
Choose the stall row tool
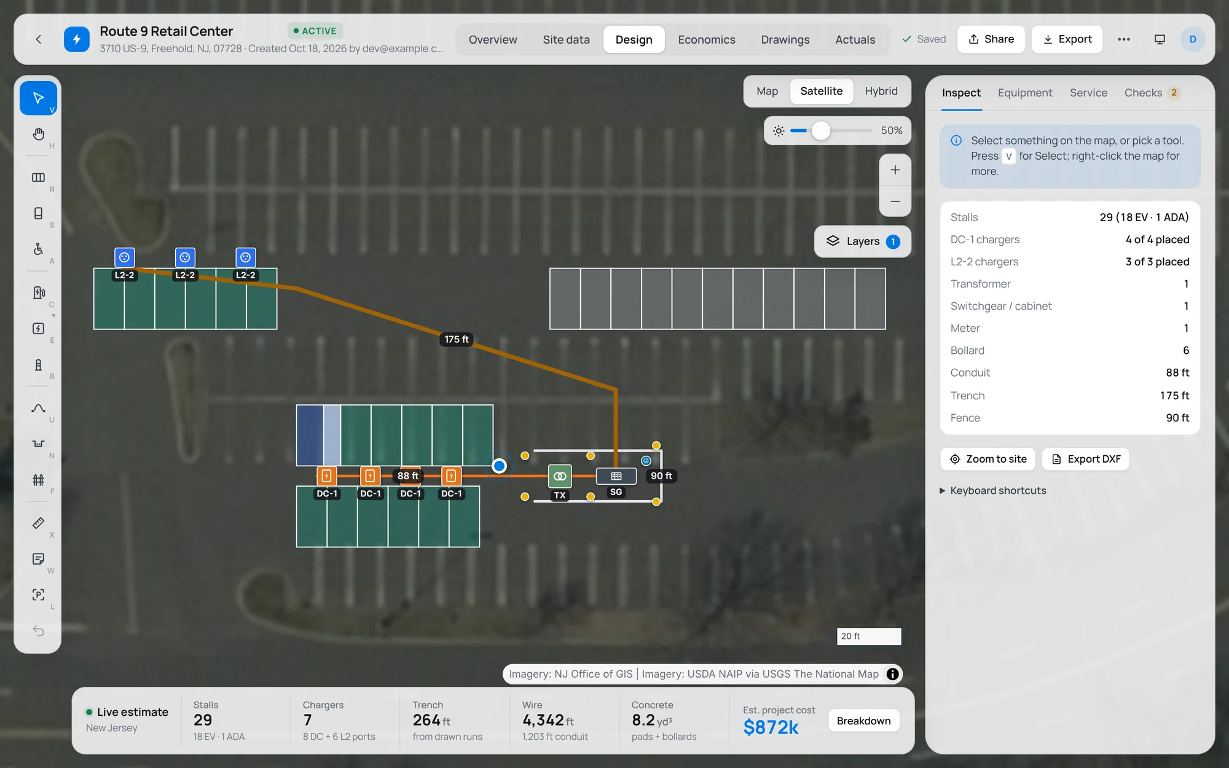click(x=38, y=178)
